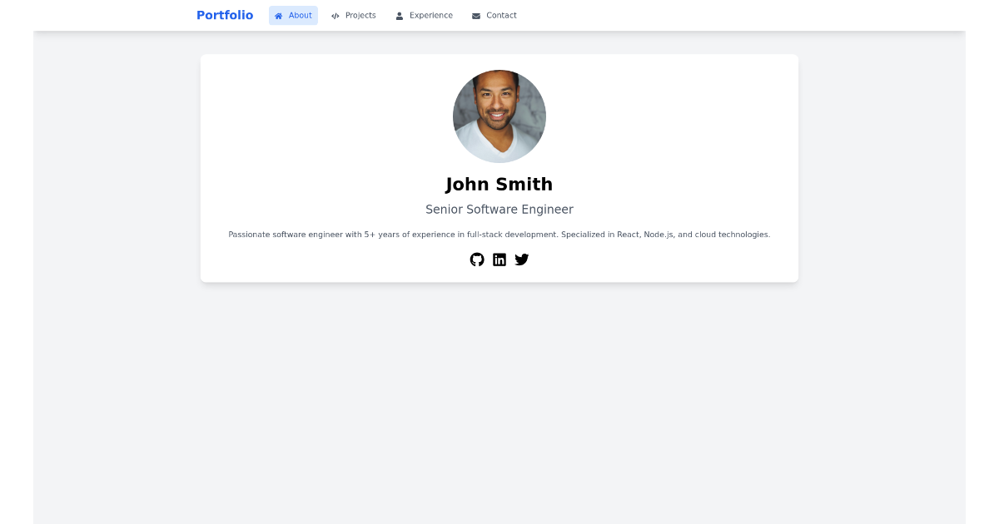The height and width of the screenshot is (524, 999).
Task: Click the envelope icon beside Contact
Action: tap(474, 15)
